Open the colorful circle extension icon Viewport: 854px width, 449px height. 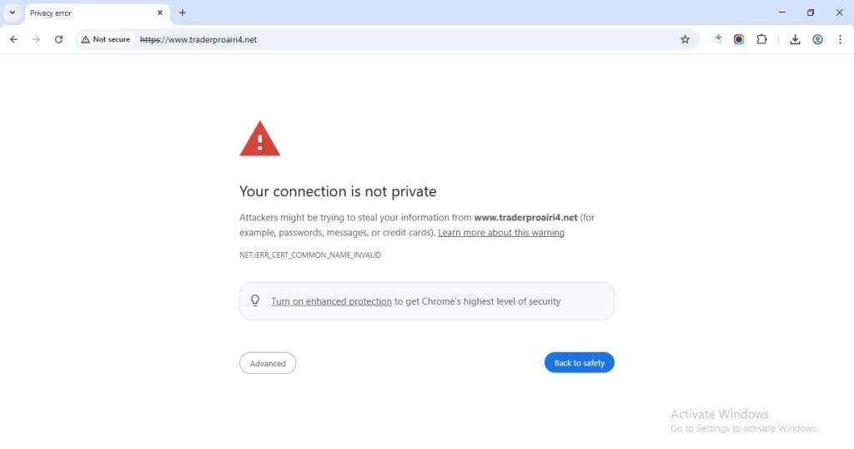[739, 39]
